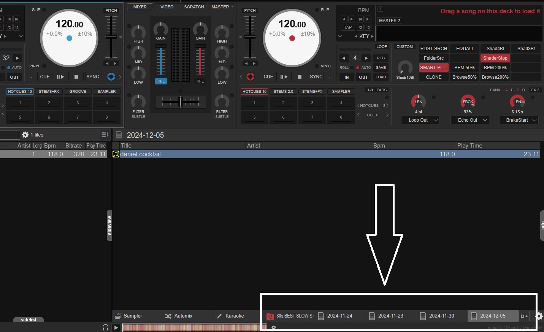The image size is (544, 332).
Task: Toggle left deck SLIP mode
Action: [x=44, y=10]
